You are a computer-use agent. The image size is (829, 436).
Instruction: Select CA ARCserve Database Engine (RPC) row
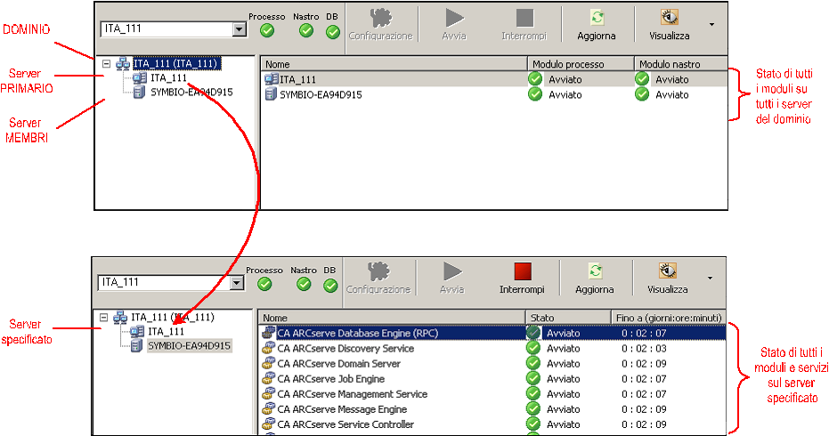pyautogui.click(x=492, y=333)
